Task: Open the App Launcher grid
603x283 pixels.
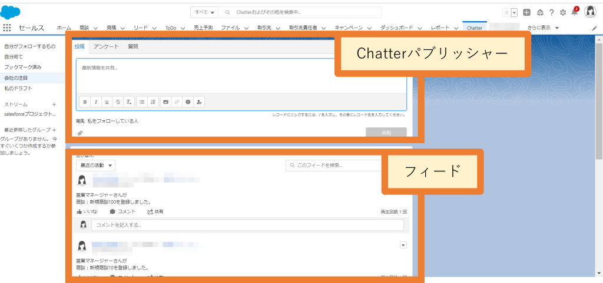Action: [6, 28]
